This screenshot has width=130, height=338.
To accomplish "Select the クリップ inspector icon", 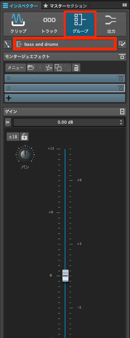I will 18,24.
